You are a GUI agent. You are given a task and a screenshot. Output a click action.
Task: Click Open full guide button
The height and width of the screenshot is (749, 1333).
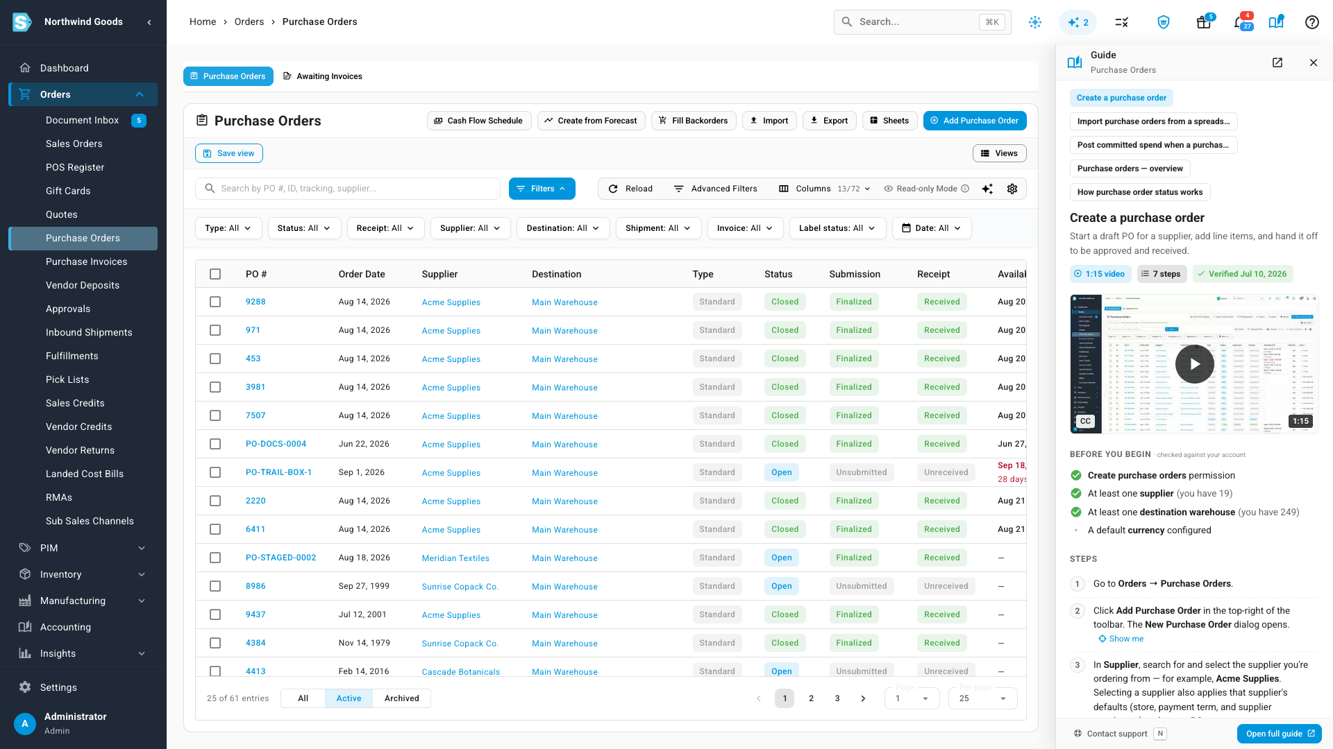(1280, 734)
